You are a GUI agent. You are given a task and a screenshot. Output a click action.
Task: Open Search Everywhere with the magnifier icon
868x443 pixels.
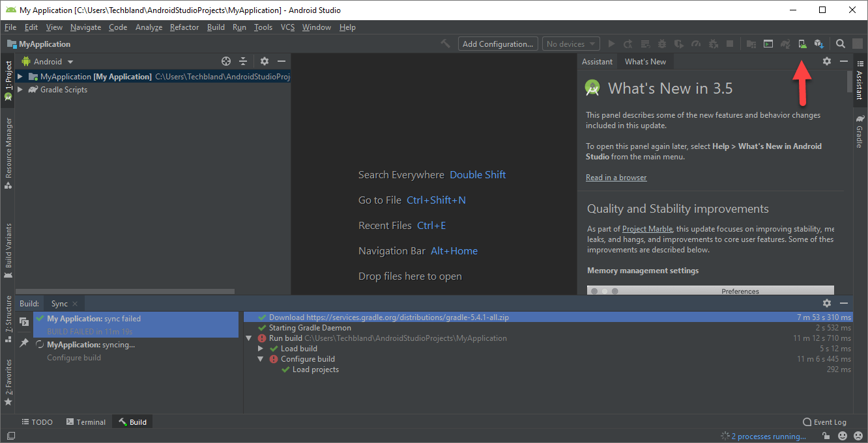point(840,44)
